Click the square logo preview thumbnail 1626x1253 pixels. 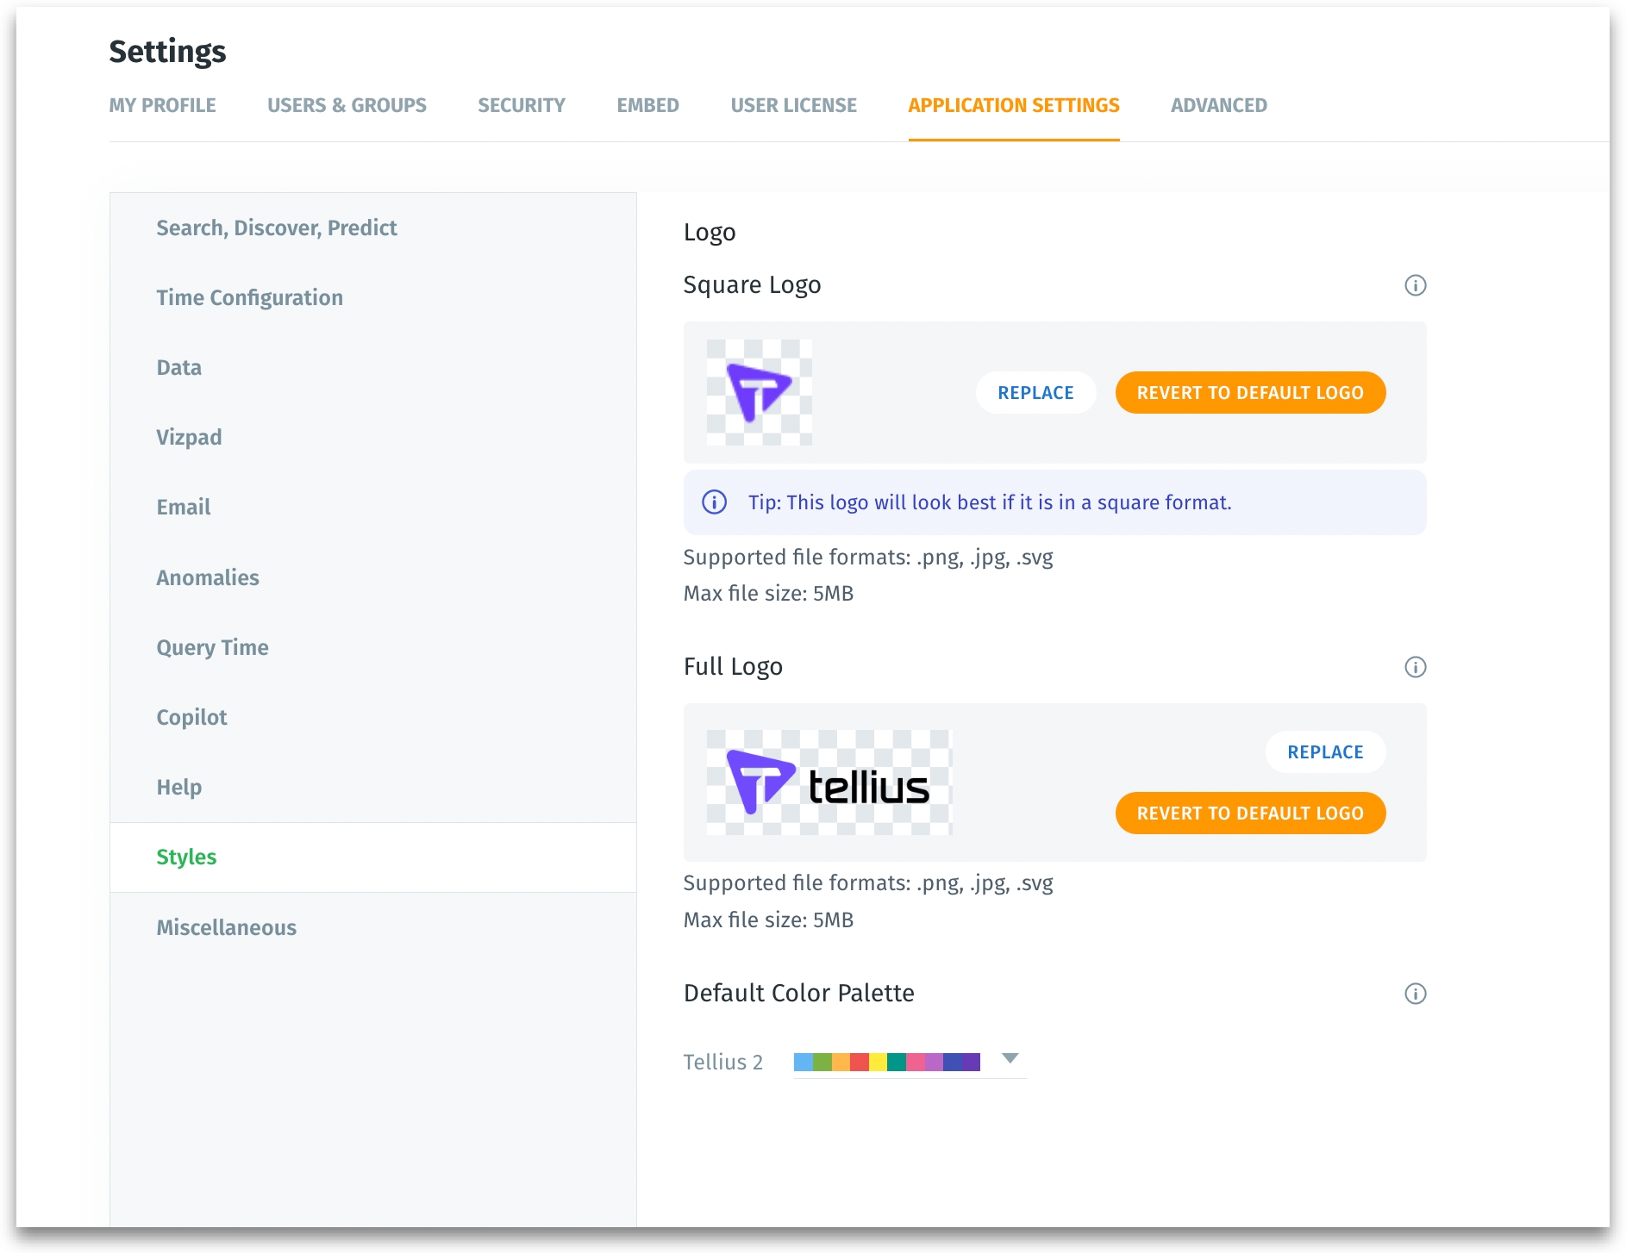click(x=759, y=393)
